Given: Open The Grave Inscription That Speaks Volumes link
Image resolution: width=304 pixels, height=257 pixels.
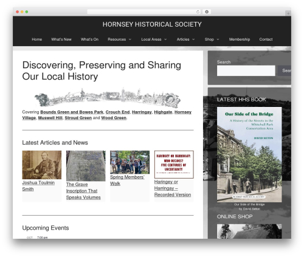Looking at the screenshot, I should click(83, 191).
